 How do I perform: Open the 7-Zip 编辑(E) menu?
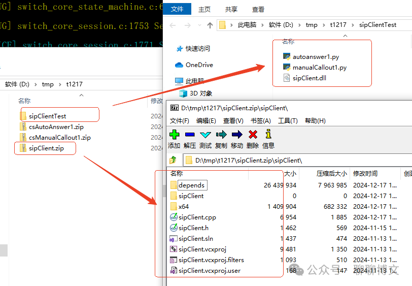[206, 121]
